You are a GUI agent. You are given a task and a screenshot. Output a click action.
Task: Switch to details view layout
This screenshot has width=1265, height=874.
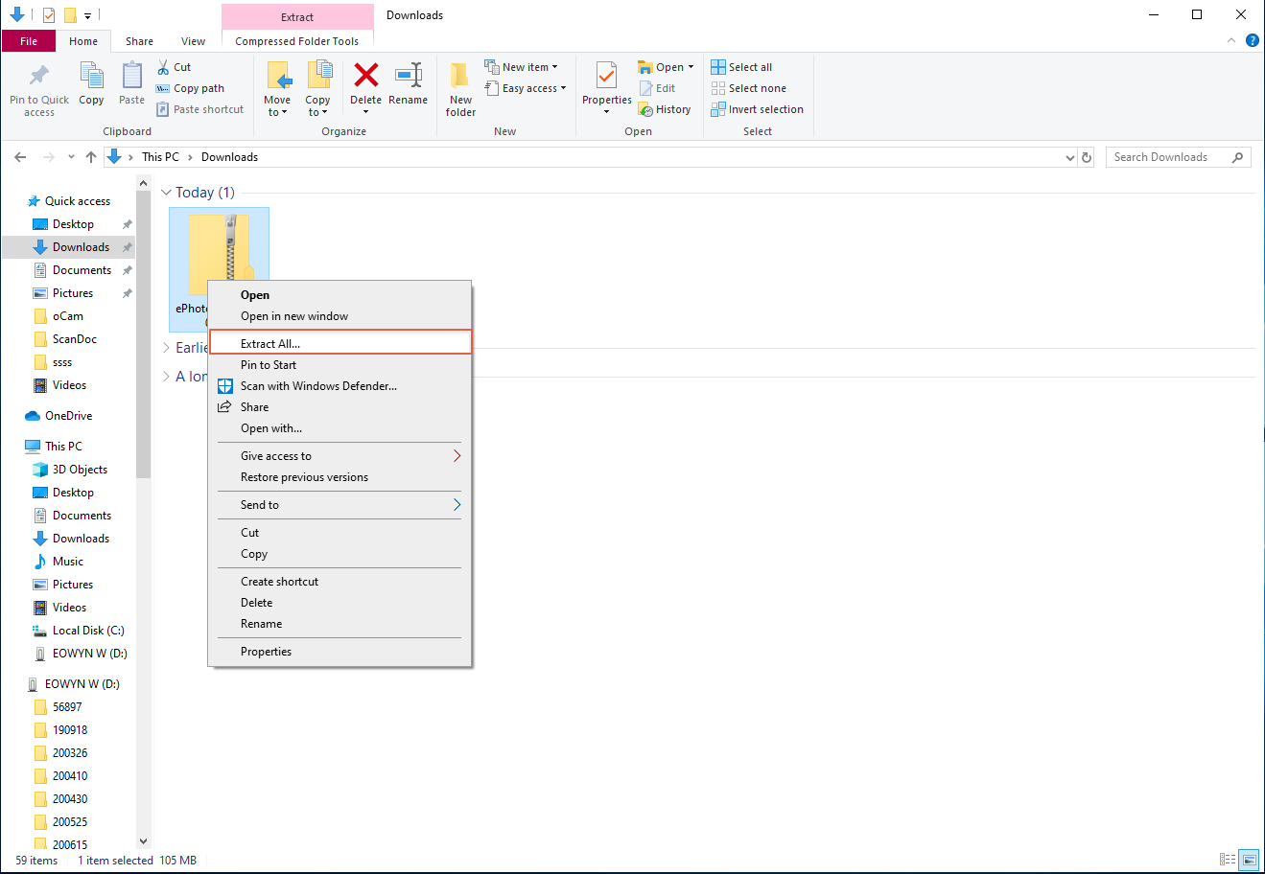pos(1228,860)
